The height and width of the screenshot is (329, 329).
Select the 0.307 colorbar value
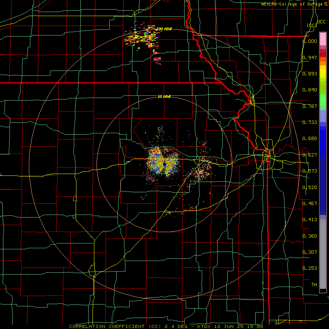(x=310, y=252)
